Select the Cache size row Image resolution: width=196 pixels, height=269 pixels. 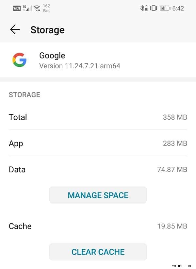point(98,226)
